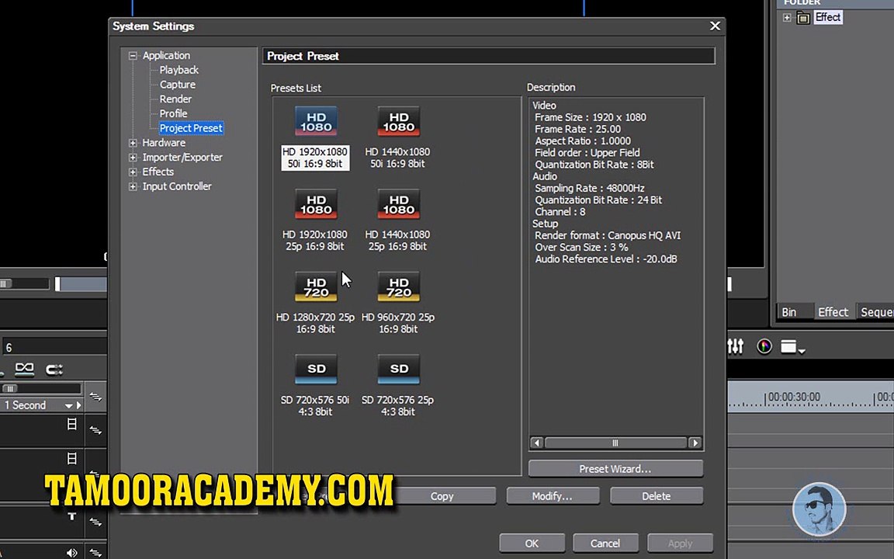Click arrow right of 1 Second

78,405
